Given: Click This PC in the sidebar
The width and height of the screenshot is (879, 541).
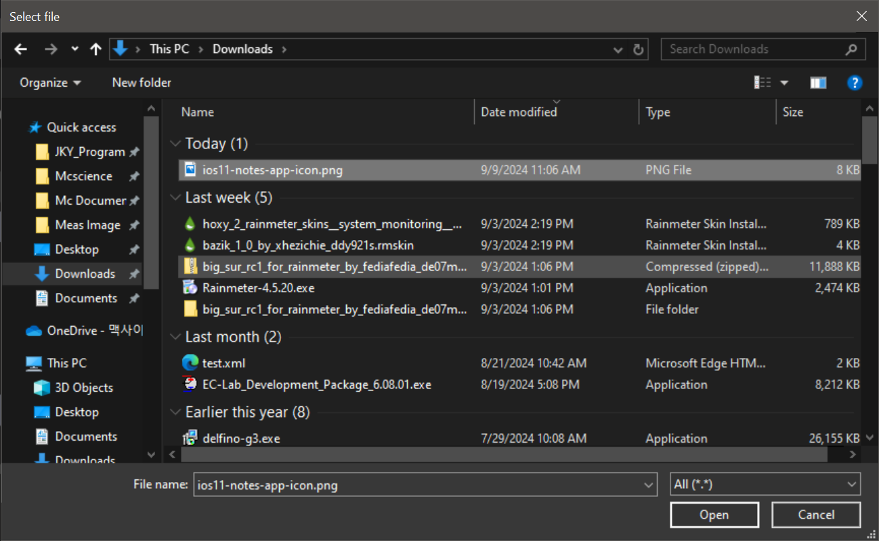Looking at the screenshot, I should point(66,363).
